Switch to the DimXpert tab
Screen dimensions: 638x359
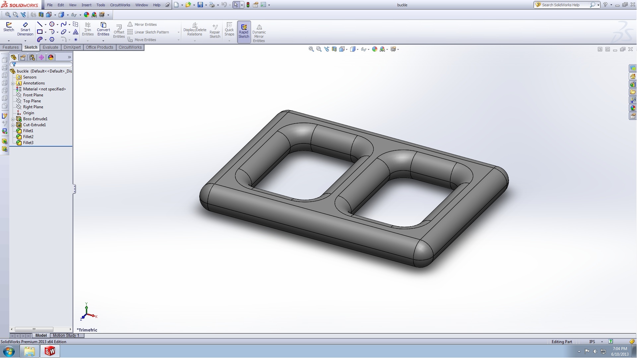coord(72,47)
